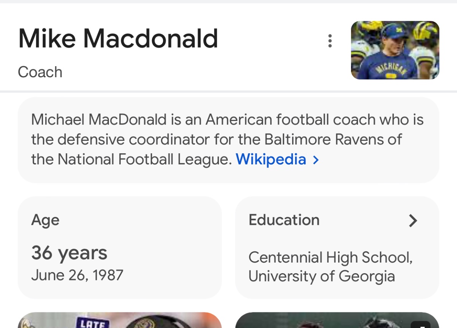
Task: Open the bottom-right dark image thumbnail
Action: 337,320
